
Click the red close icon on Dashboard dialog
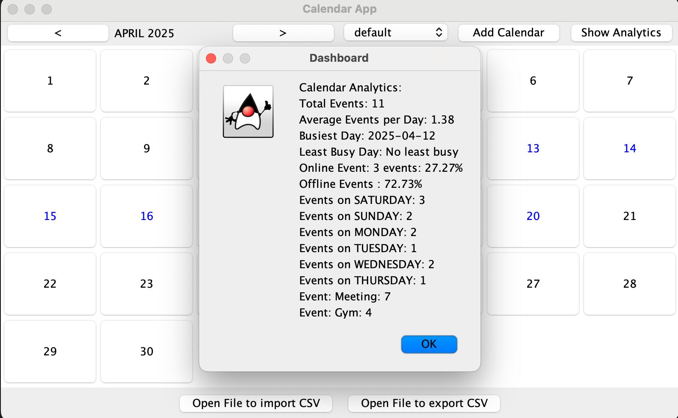pos(211,58)
